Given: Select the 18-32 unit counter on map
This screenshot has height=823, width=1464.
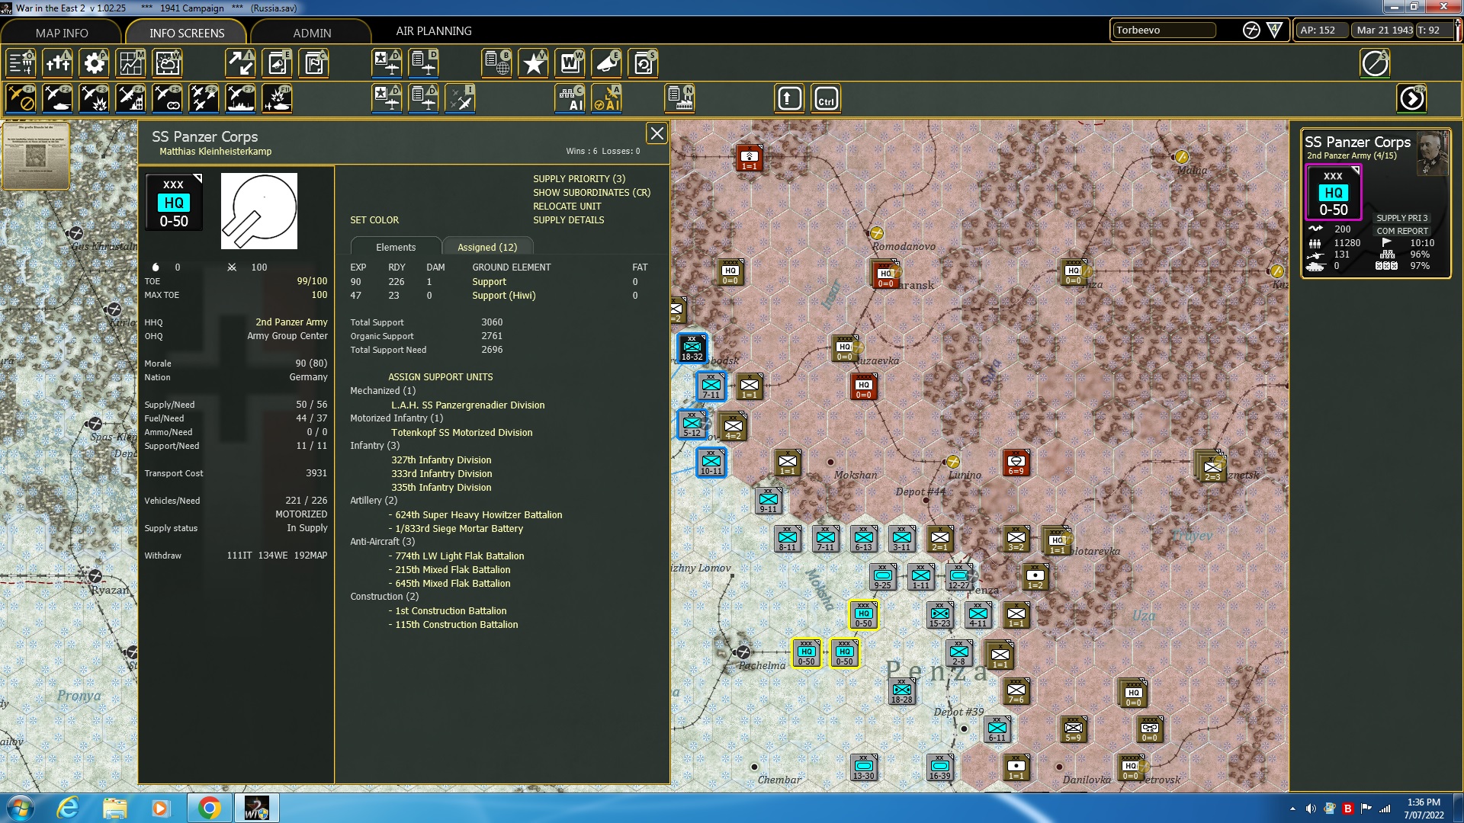Looking at the screenshot, I should (x=692, y=348).
